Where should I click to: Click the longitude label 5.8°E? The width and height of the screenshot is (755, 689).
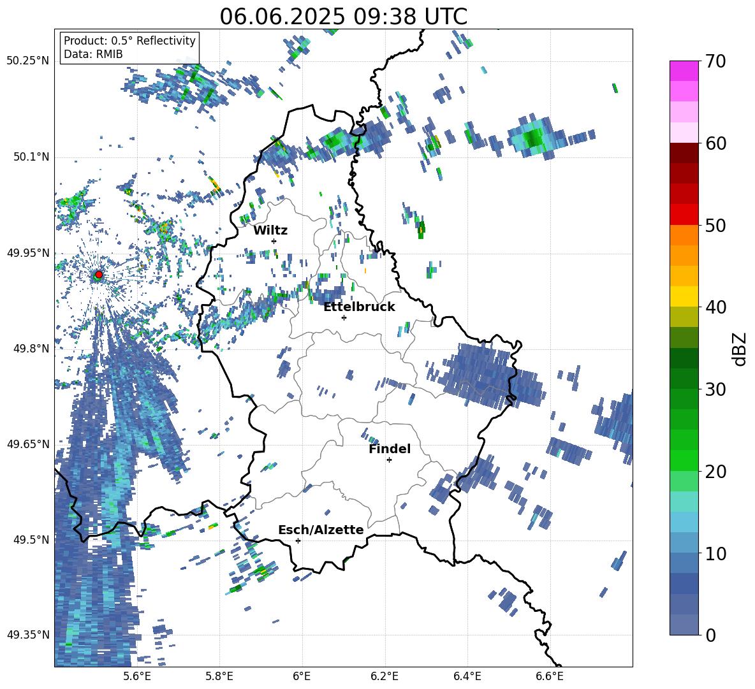click(219, 676)
